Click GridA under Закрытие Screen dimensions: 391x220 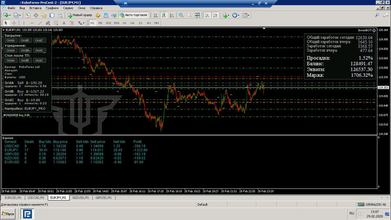pyautogui.click(x=11, y=40)
